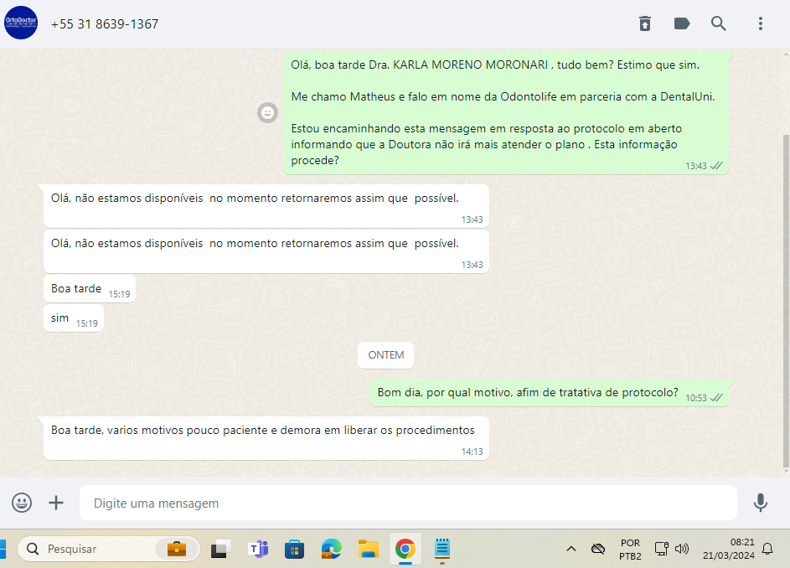This screenshot has width=790, height=568.
Task: Search within this conversation
Action: [x=719, y=23]
